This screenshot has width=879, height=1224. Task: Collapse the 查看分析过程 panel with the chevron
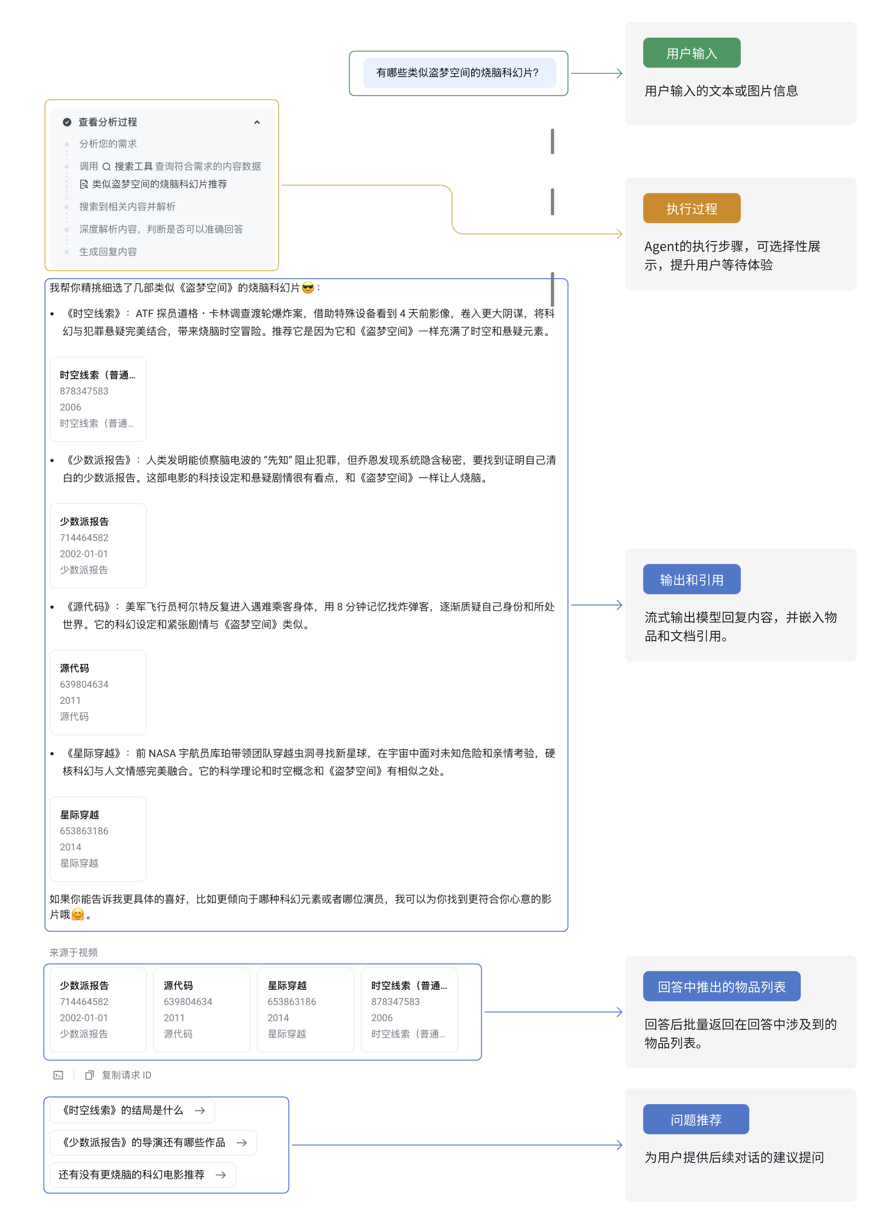pos(257,123)
